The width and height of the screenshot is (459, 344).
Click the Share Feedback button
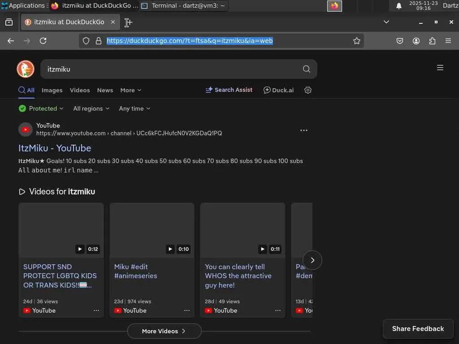pyautogui.click(x=418, y=329)
